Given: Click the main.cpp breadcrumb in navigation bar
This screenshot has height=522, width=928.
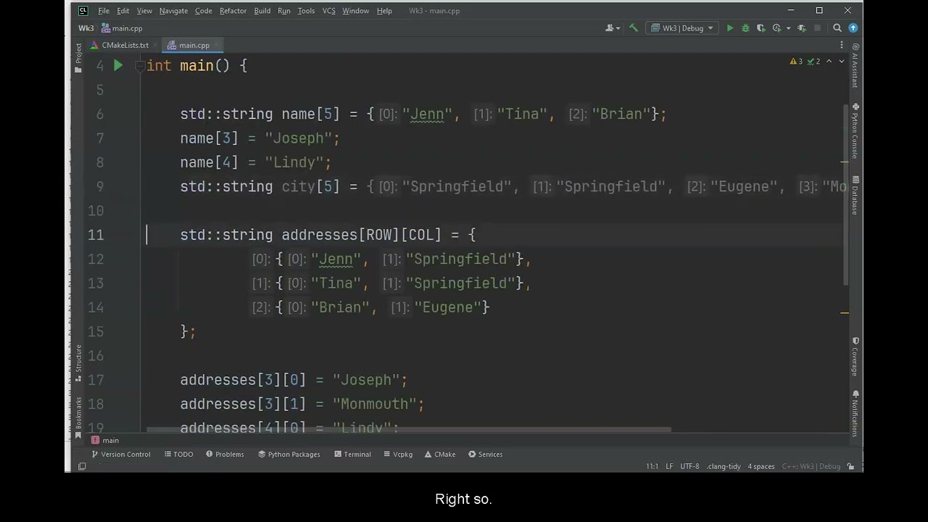Looking at the screenshot, I should (122, 28).
